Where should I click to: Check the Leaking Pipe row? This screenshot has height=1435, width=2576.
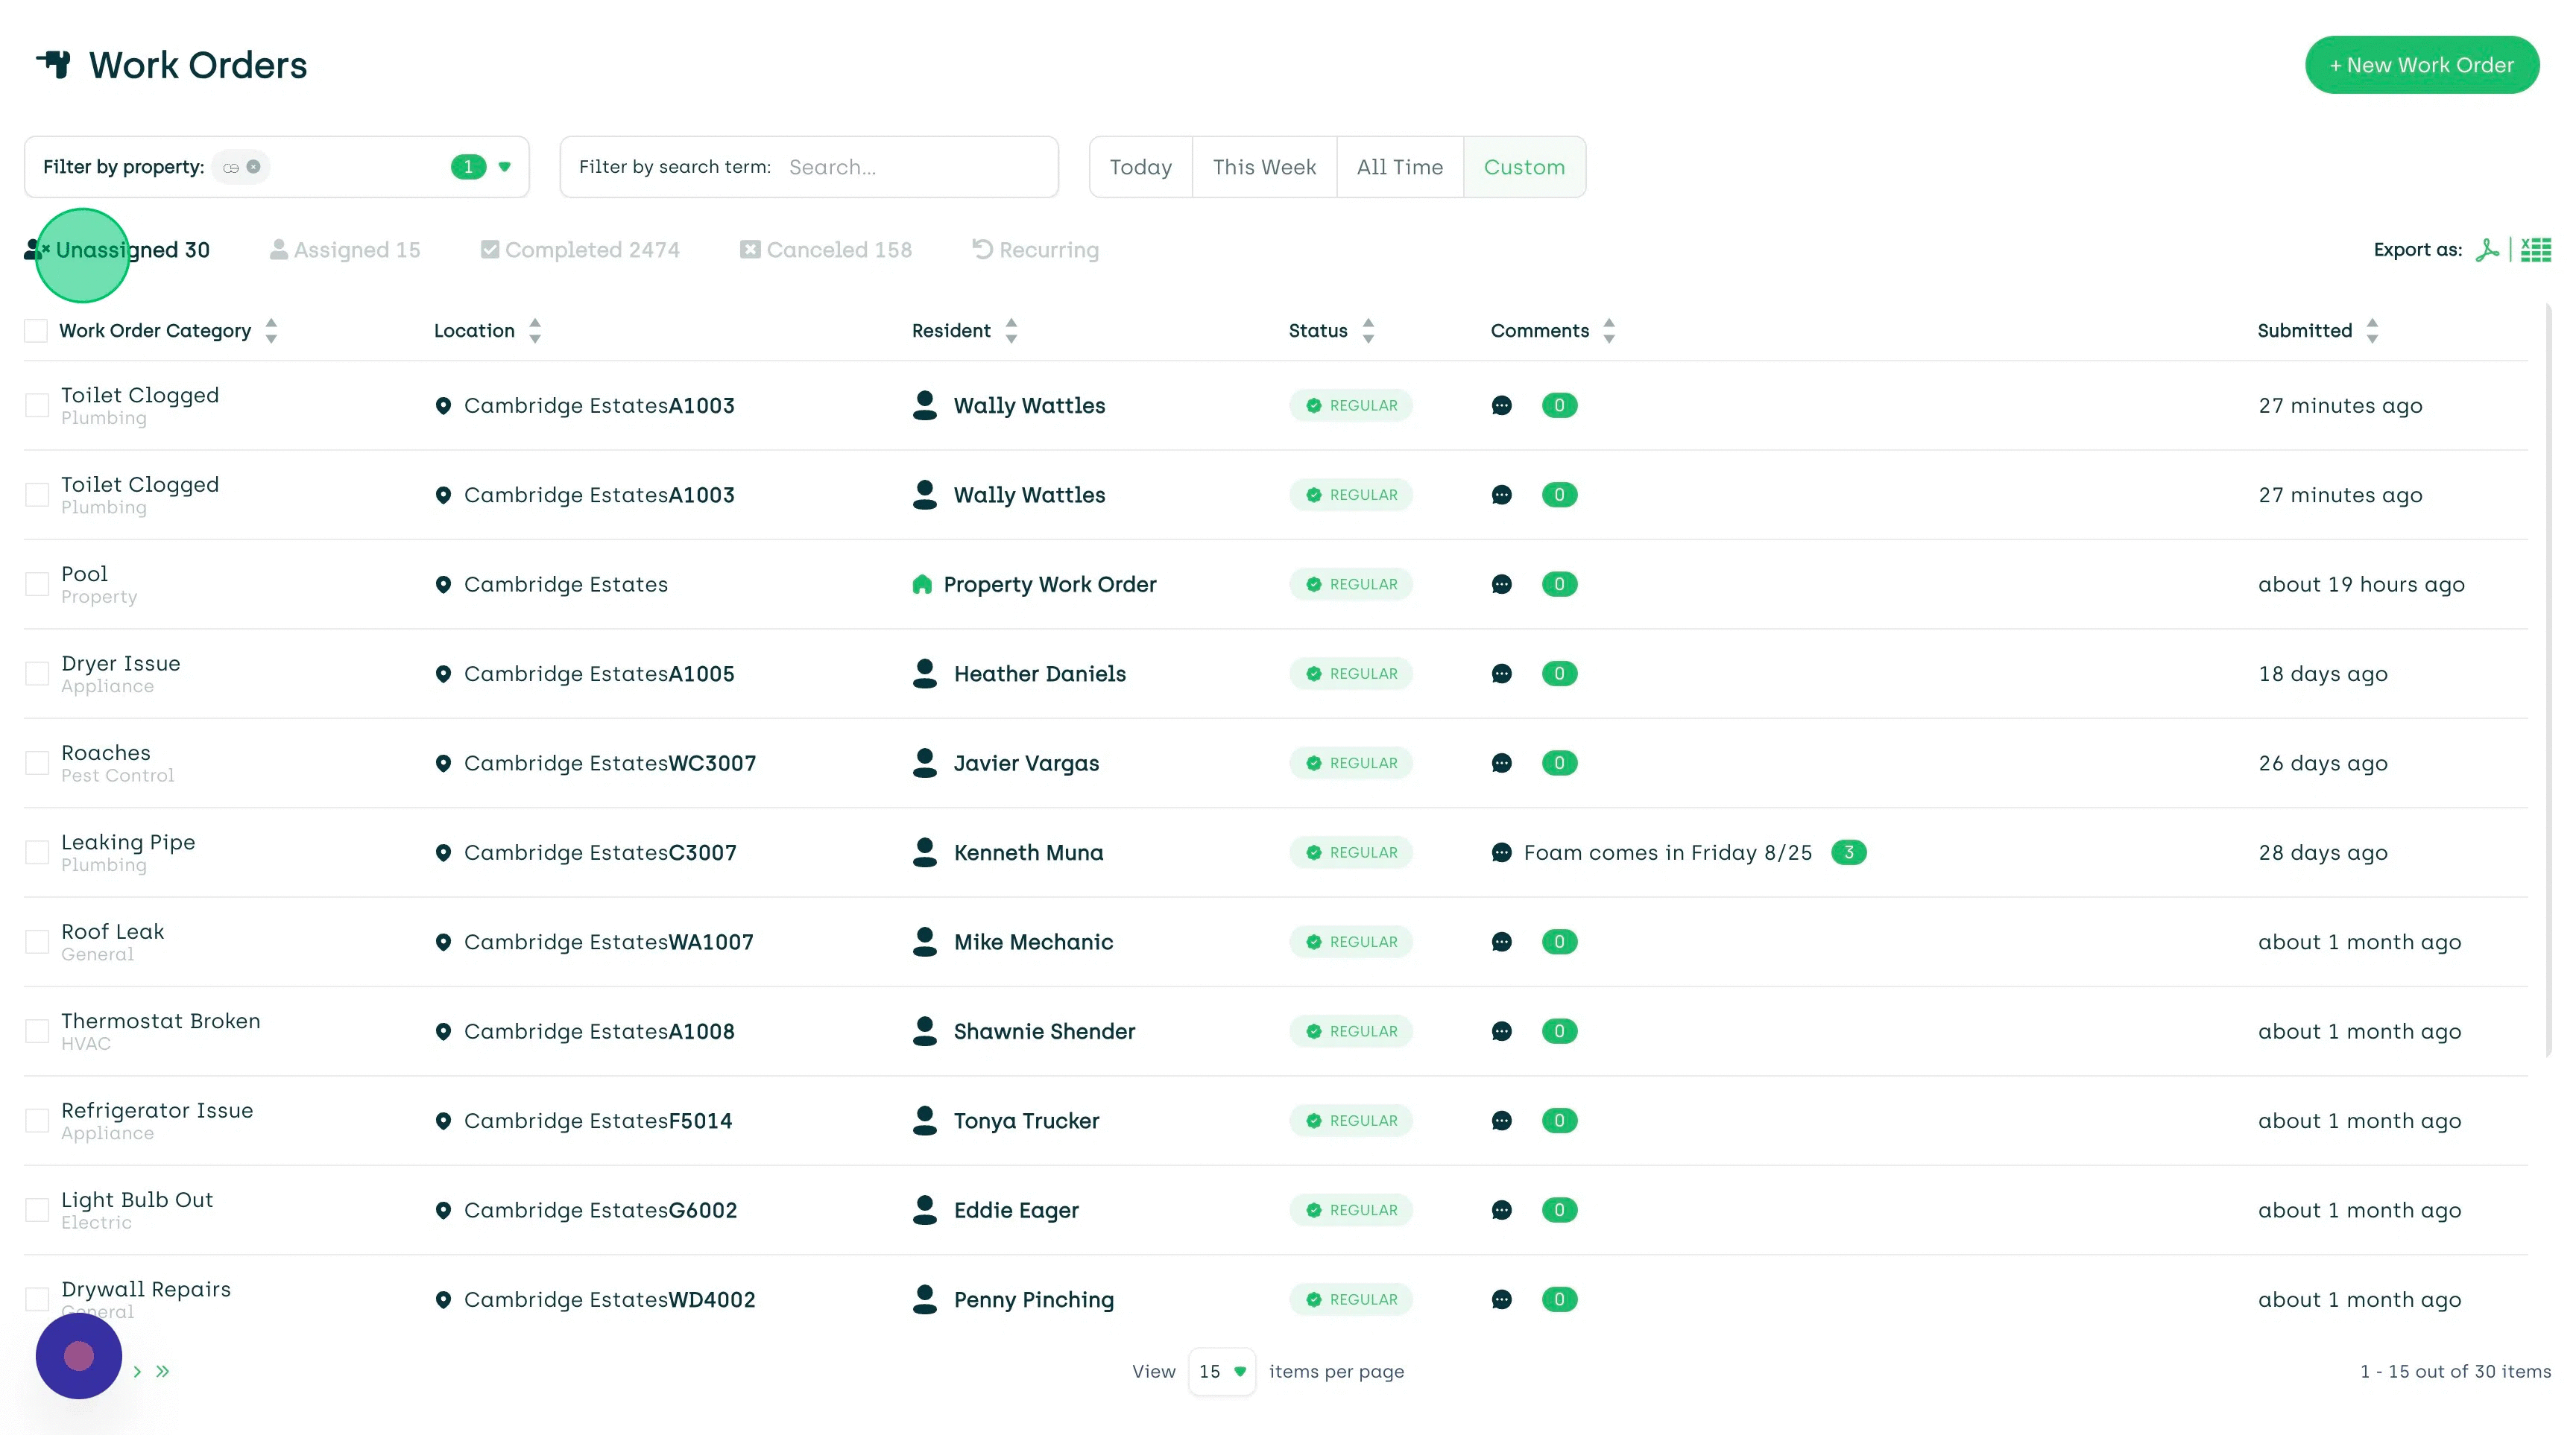[37, 852]
